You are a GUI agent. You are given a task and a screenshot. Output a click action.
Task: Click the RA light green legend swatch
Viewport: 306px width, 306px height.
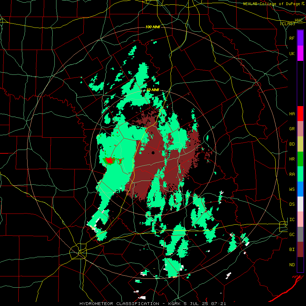(x=300, y=174)
